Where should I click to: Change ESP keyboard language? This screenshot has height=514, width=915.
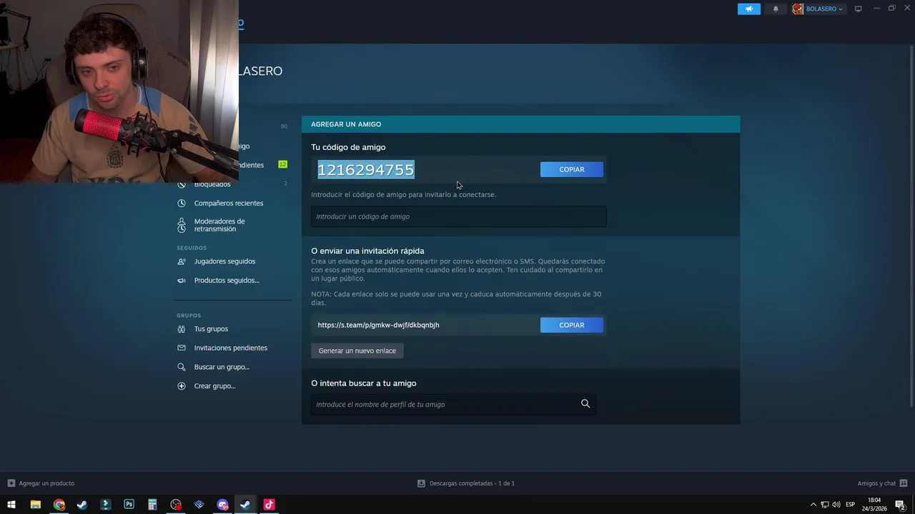(850, 505)
